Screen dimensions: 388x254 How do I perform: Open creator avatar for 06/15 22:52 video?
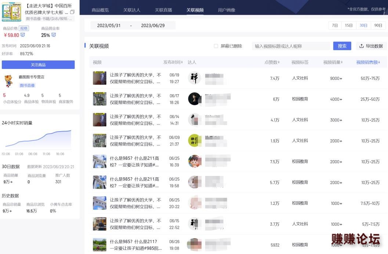click(194, 224)
